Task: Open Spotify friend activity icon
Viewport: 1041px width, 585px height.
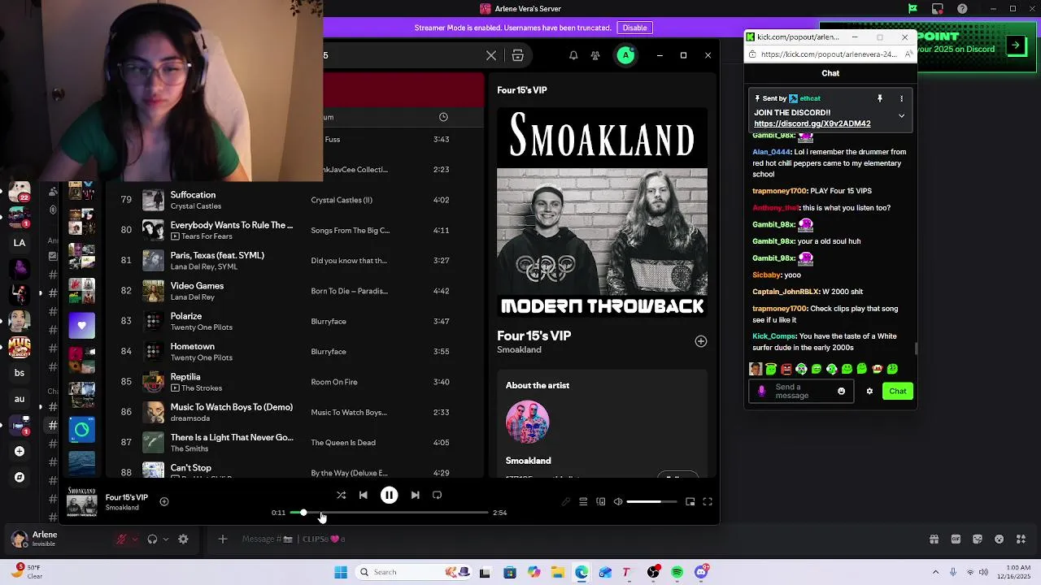Action: coord(595,55)
